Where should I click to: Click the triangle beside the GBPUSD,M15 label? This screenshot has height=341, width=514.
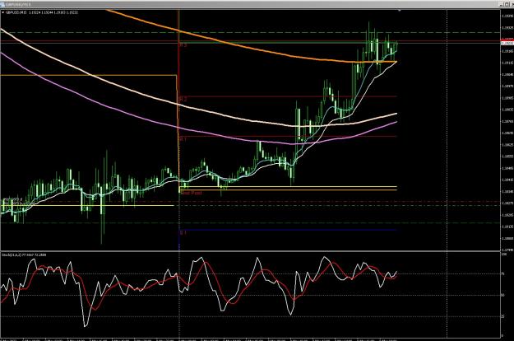point(3,12)
